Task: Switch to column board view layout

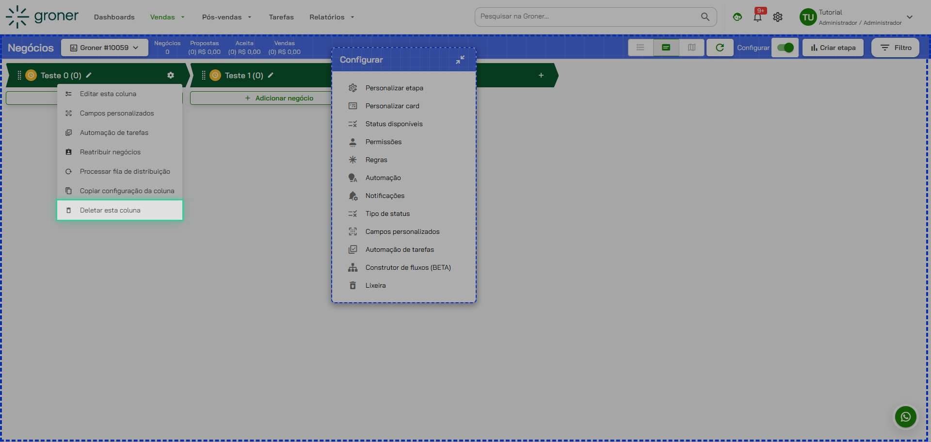Action: click(691, 48)
